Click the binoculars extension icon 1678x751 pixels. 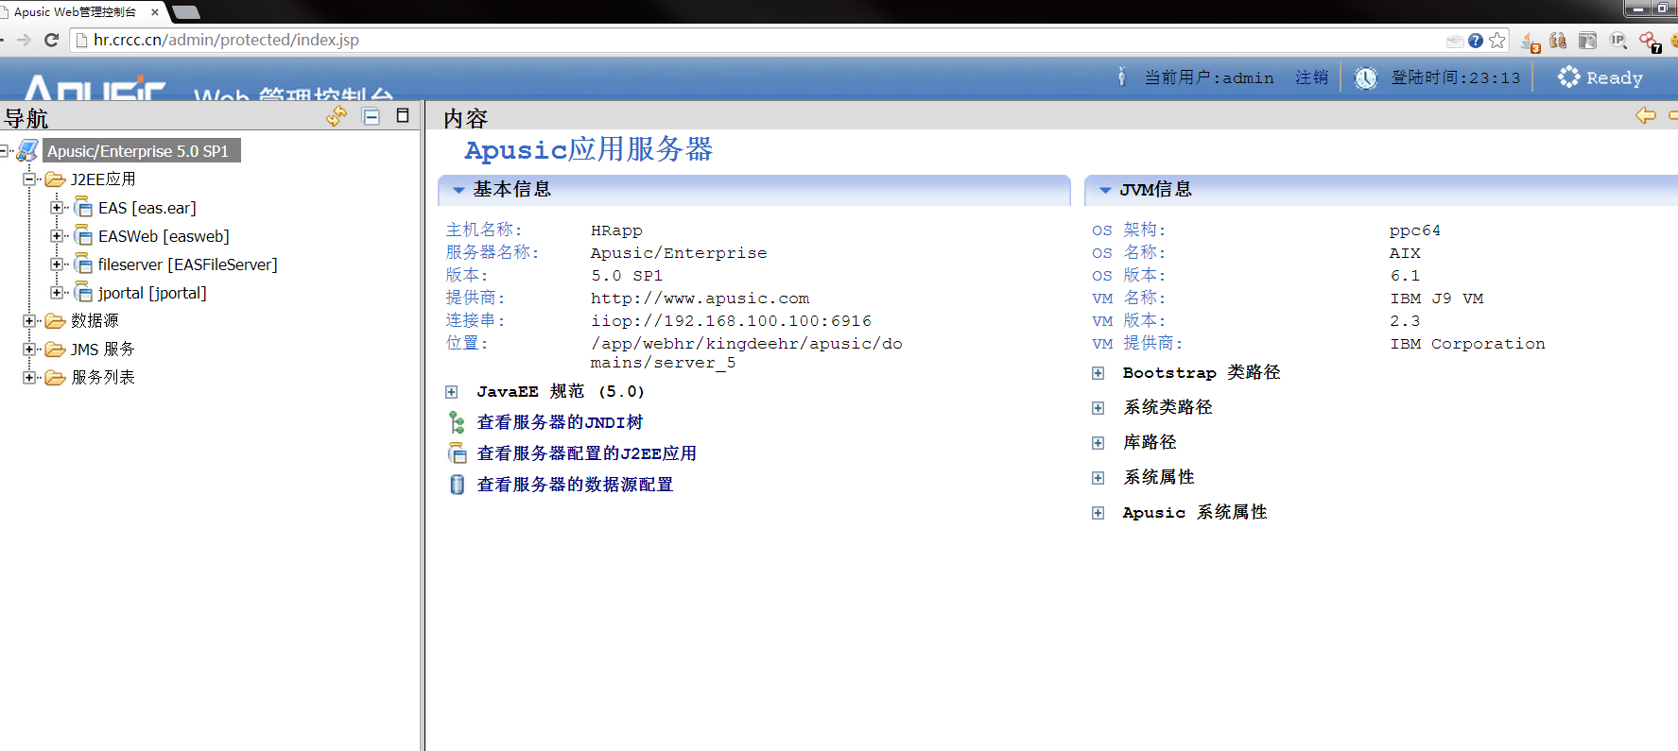[x=1558, y=41]
